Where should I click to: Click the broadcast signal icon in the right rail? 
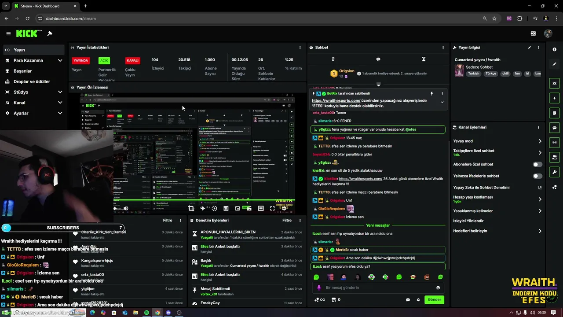pyautogui.click(x=555, y=142)
